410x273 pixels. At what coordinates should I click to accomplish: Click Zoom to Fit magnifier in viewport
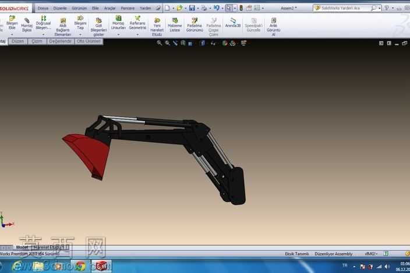(x=159, y=43)
